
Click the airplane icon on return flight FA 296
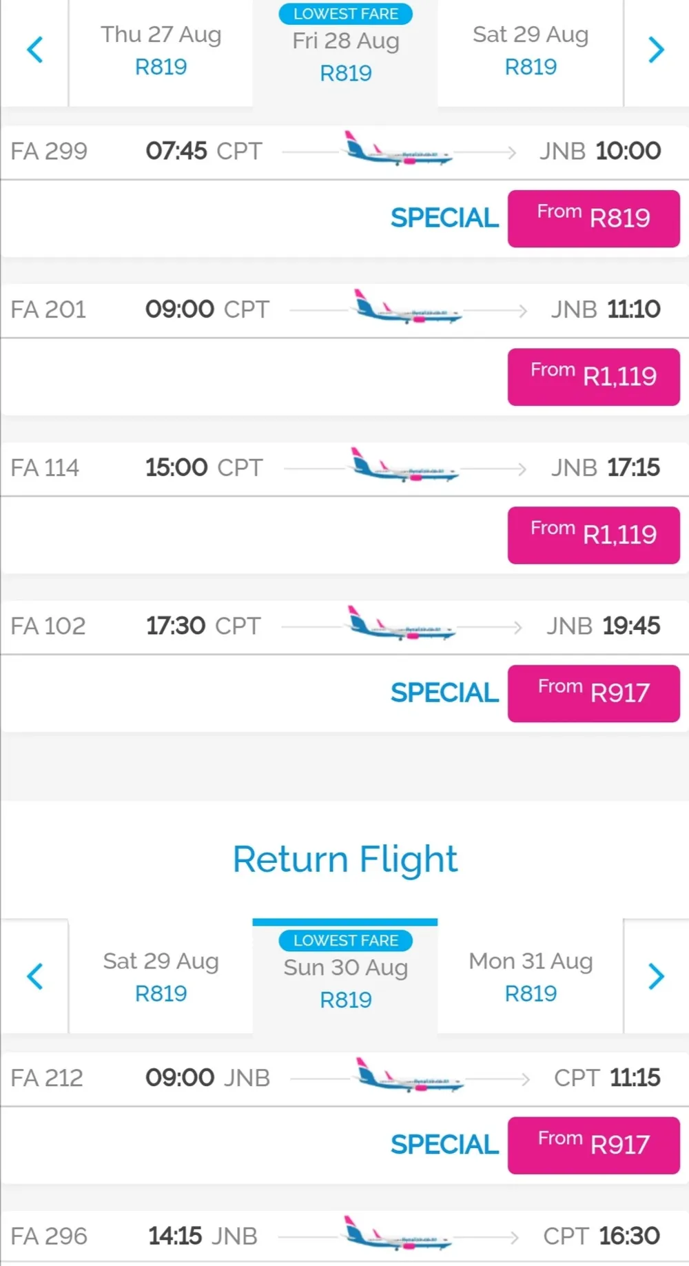398,1234
